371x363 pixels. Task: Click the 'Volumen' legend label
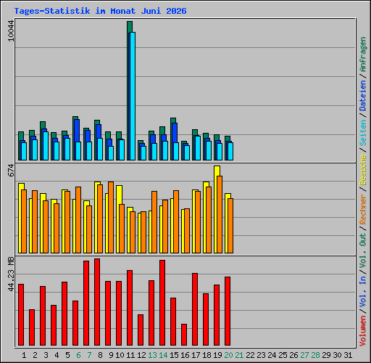[x=363, y=330]
